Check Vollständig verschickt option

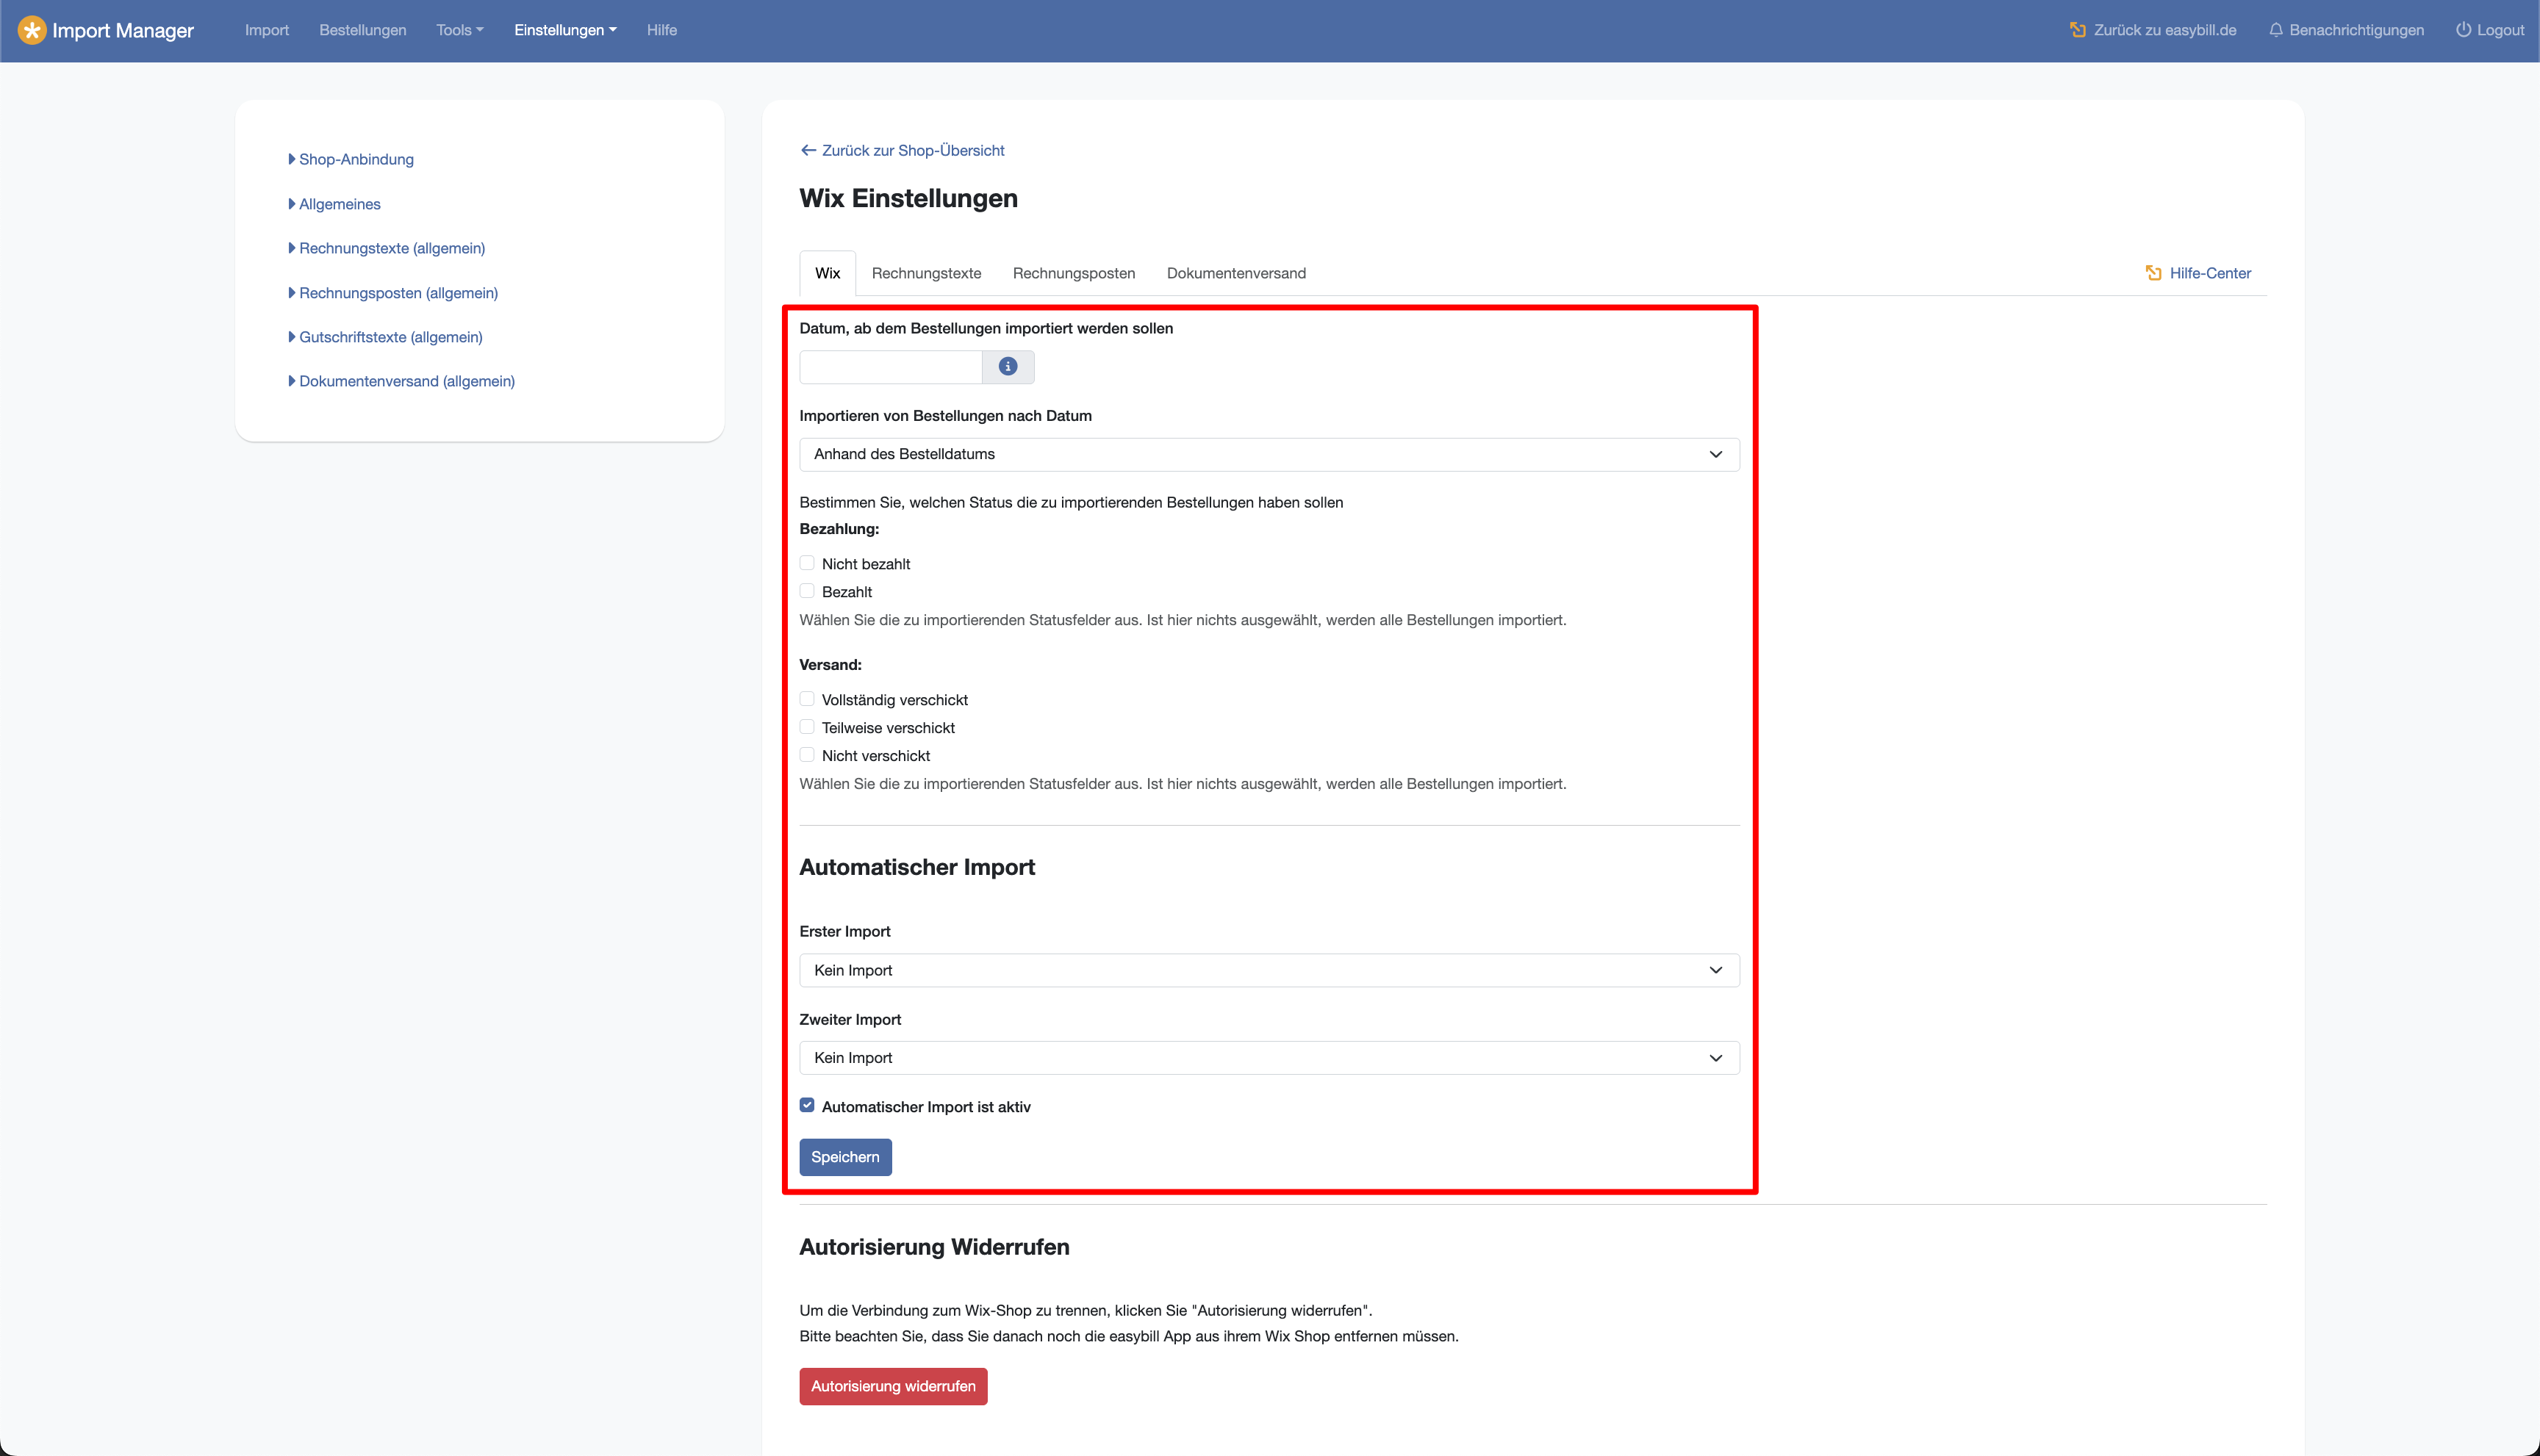807,699
